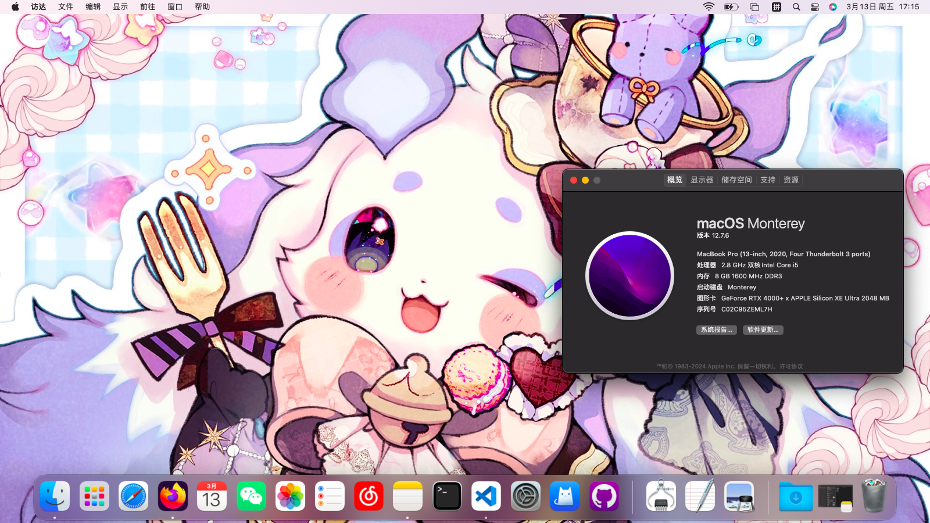This screenshot has height=523, width=930.
Task: Click the date and time clock
Action: (x=882, y=7)
